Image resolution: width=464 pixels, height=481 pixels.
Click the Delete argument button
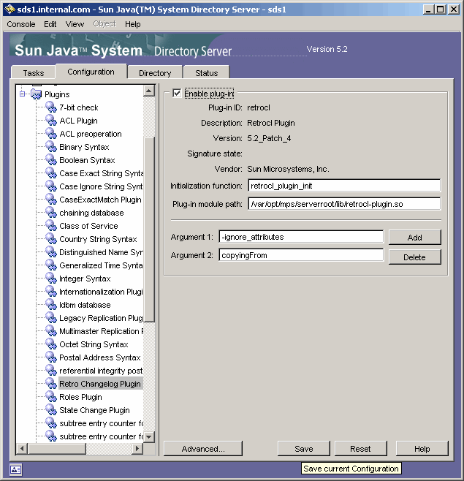[x=414, y=257]
